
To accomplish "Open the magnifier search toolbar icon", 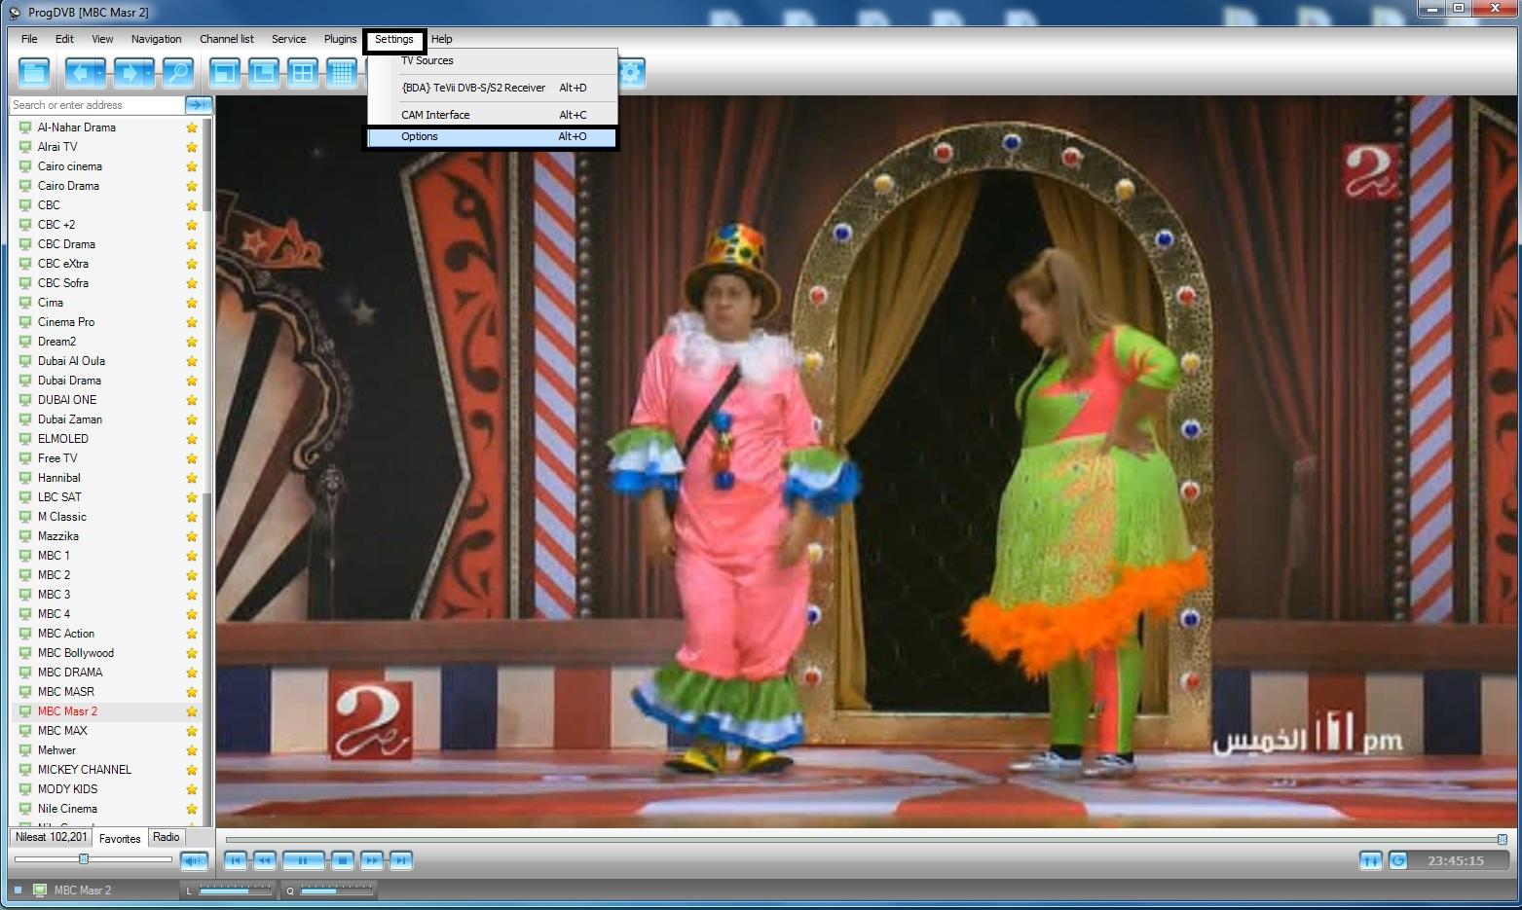I will pos(177,73).
